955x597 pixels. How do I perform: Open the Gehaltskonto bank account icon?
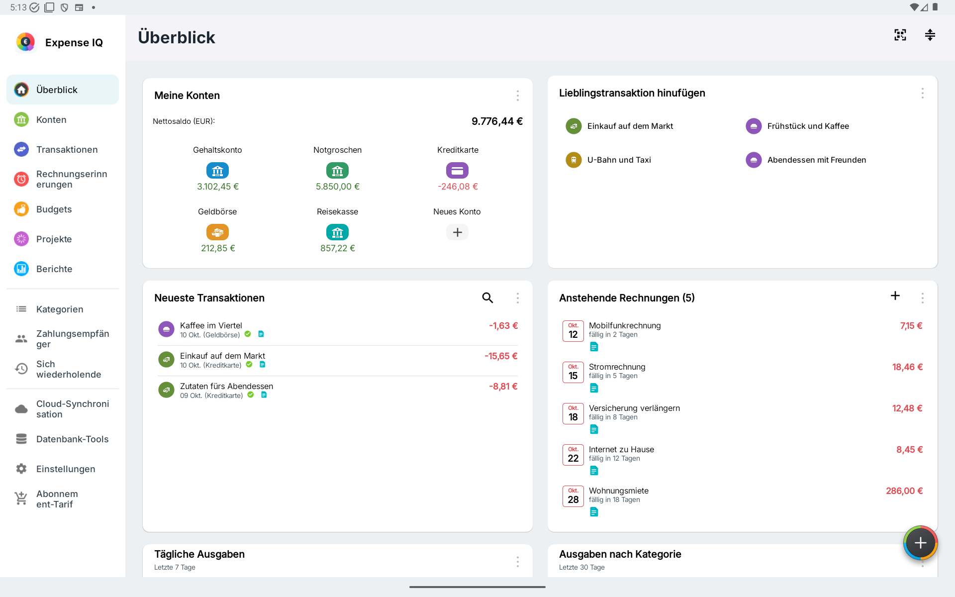pyautogui.click(x=217, y=171)
